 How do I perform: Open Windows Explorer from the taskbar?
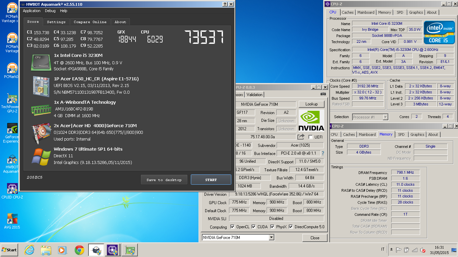(46, 250)
